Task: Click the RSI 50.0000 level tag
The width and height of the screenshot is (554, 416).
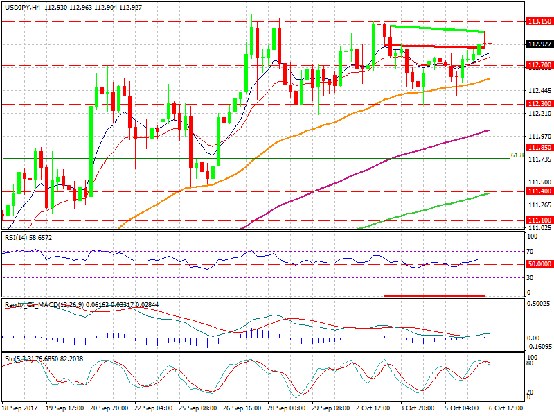Action: 539,264
